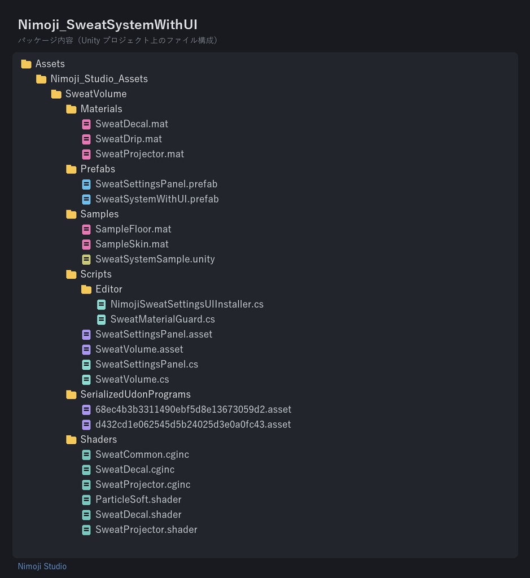Click the teal icon beside SweatSettingsPanel.cs
530x578 pixels.
click(x=86, y=365)
